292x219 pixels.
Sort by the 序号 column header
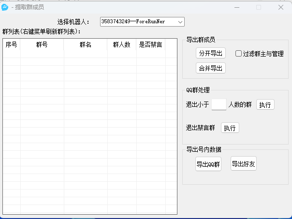[12, 45]
